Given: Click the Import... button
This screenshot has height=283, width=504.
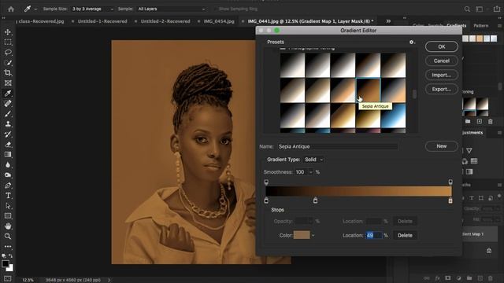Looking at the screenshot, I should pos(442,75).
